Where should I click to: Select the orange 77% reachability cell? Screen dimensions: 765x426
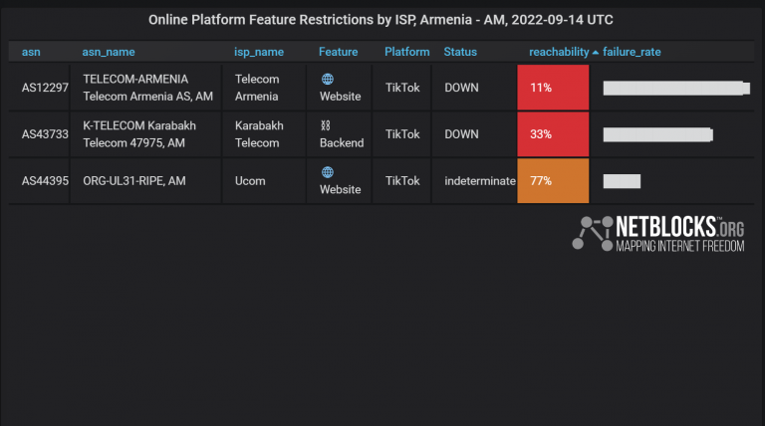tap(553, 181)
